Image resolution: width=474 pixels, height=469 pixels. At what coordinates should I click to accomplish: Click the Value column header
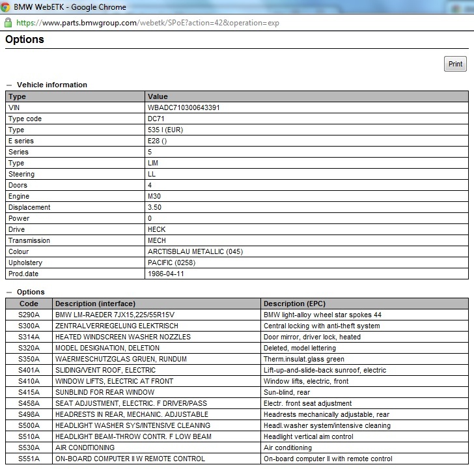(x=307, y=96)
